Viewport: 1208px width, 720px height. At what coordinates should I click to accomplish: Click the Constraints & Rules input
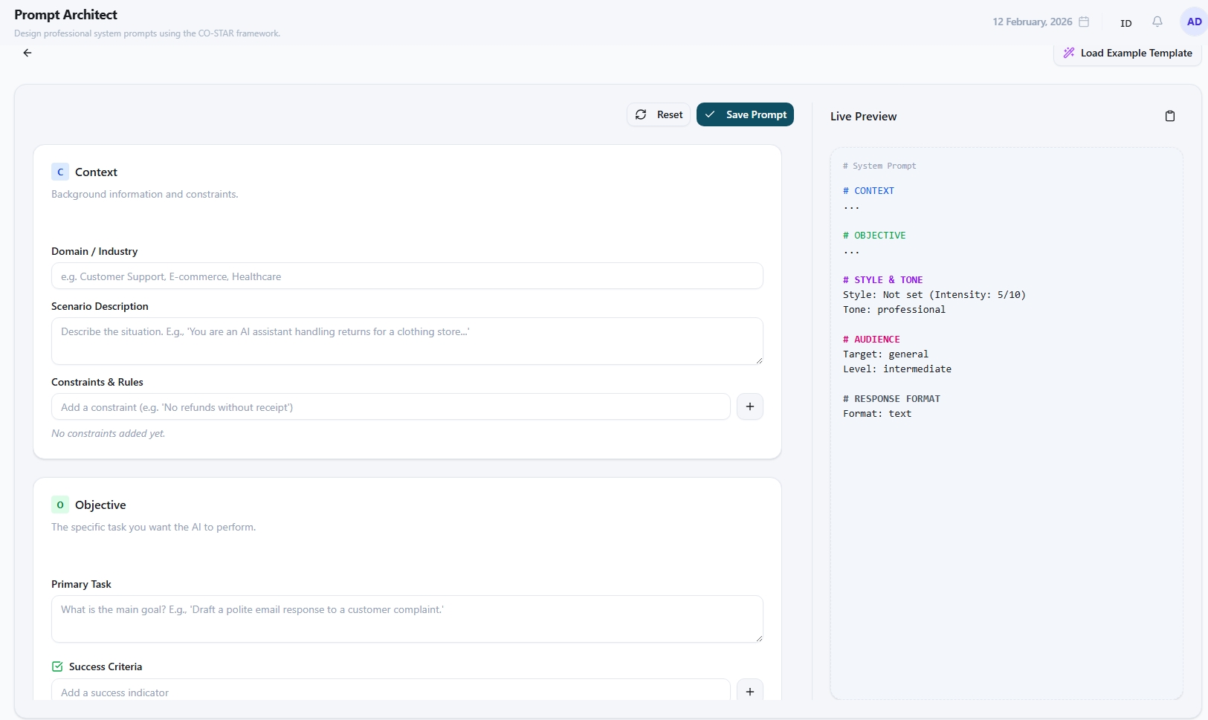pyautogui.click(x=390, y=407)
